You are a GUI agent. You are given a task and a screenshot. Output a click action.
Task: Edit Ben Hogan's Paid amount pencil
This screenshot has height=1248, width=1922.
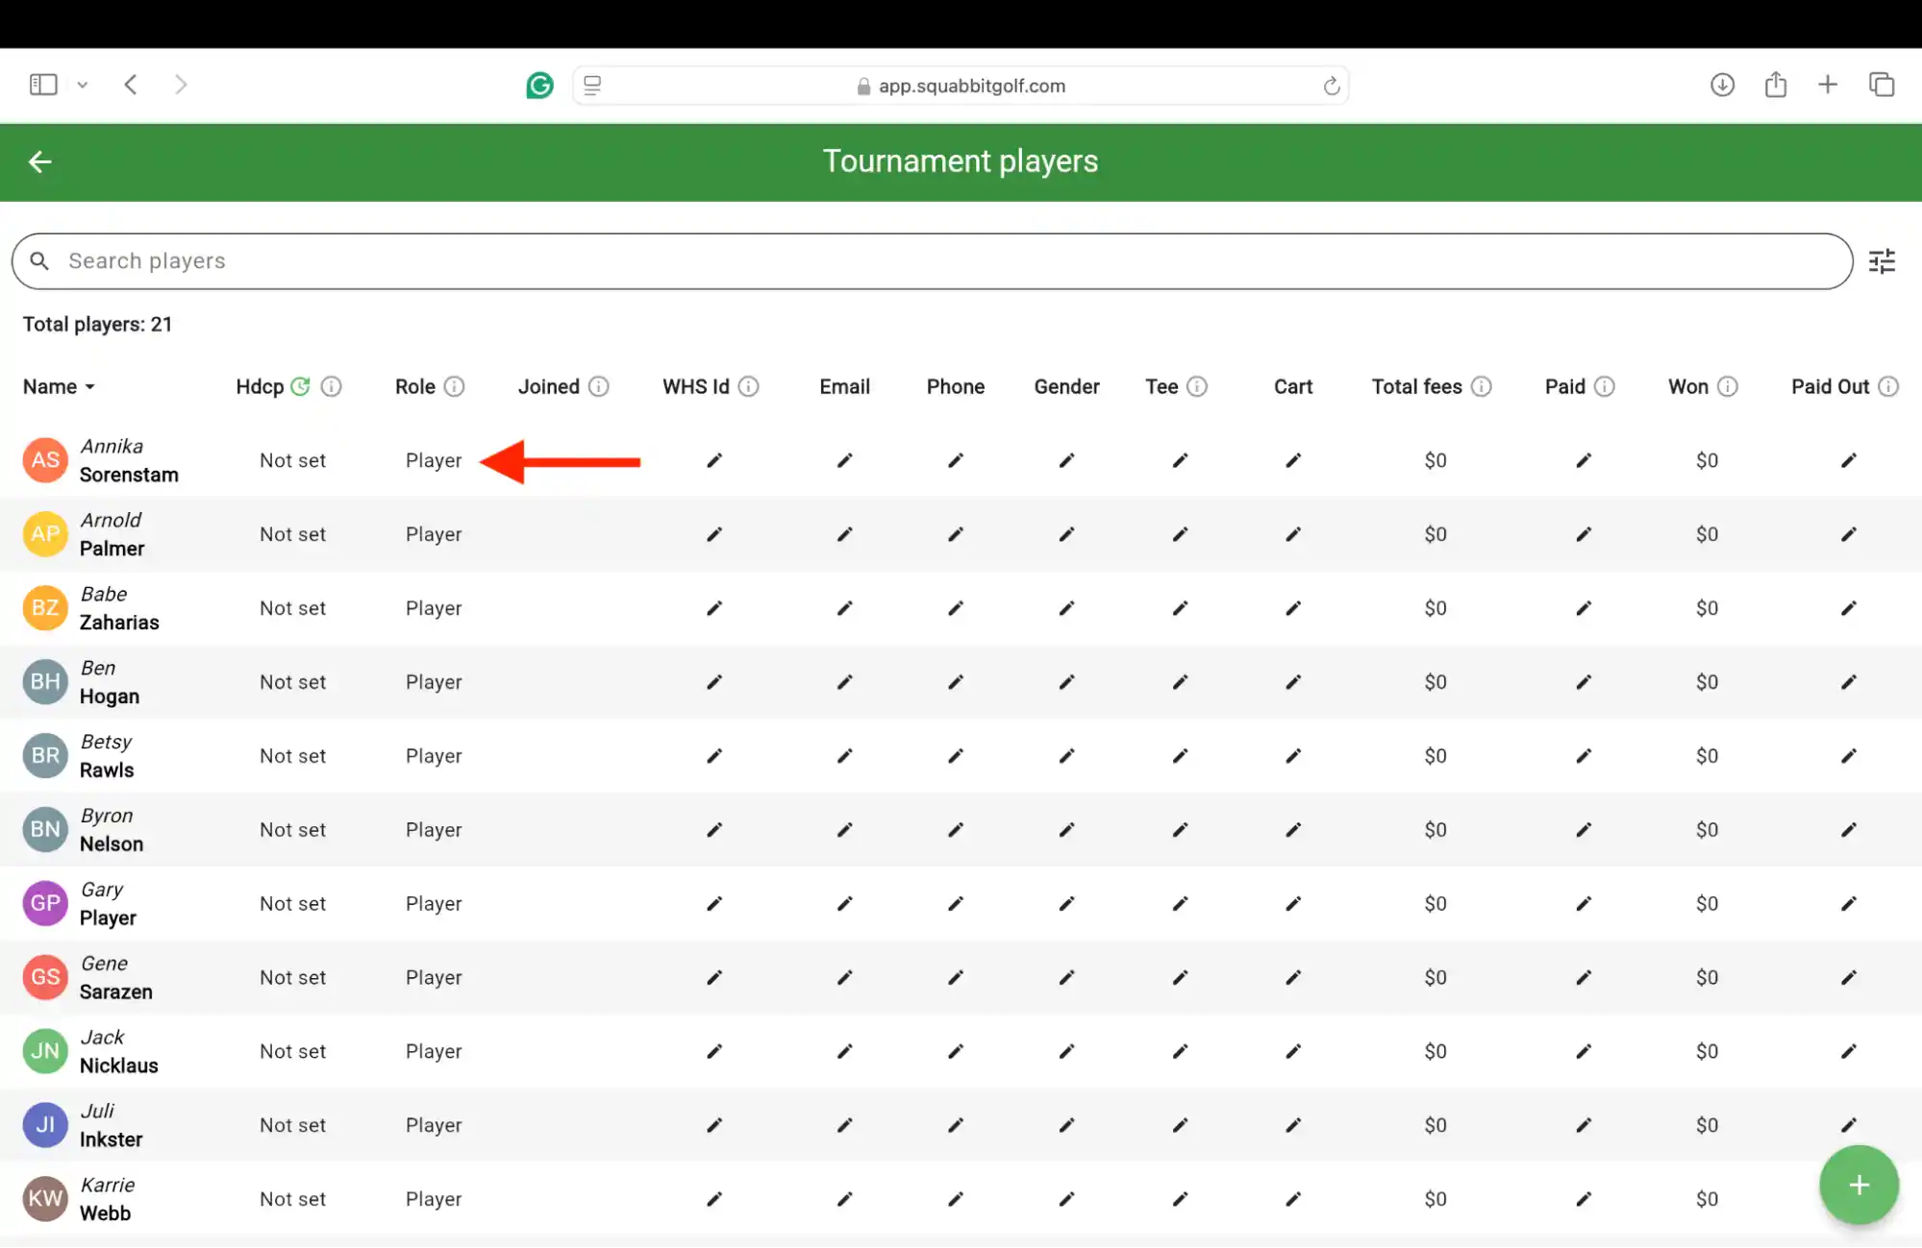click(1584, 682)
